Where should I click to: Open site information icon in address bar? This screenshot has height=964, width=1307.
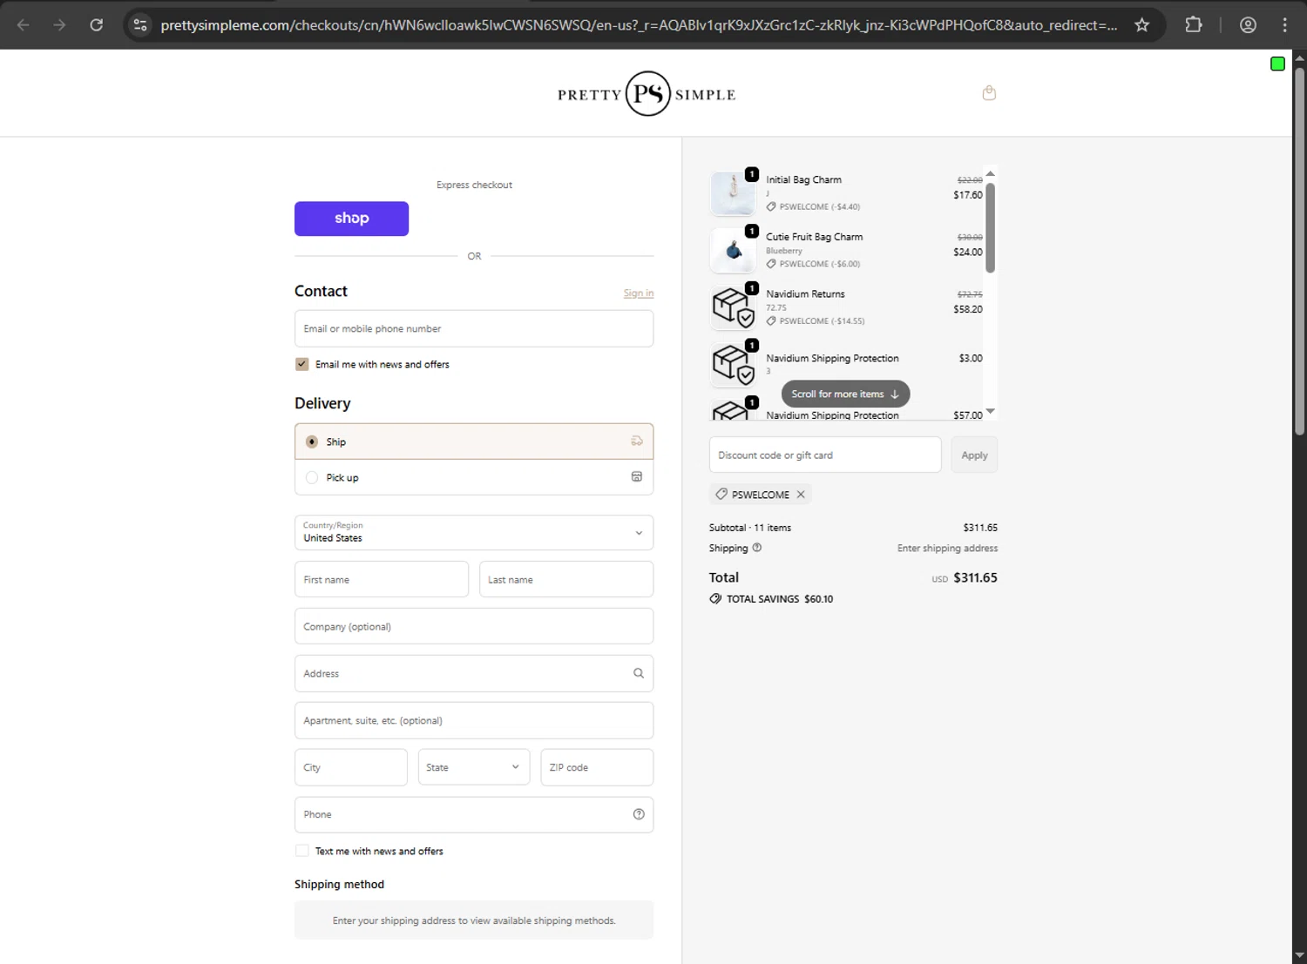tap(140, 24)
